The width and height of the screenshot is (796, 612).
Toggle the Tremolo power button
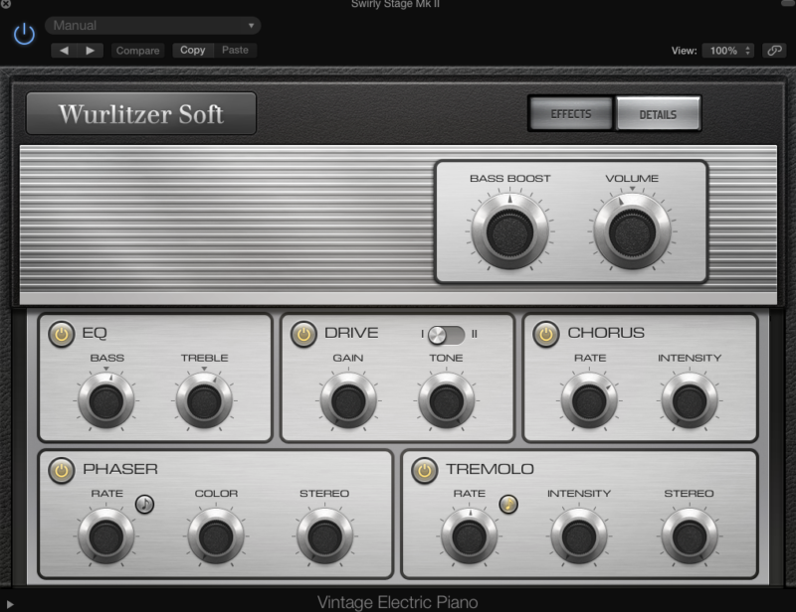point(425,471)
